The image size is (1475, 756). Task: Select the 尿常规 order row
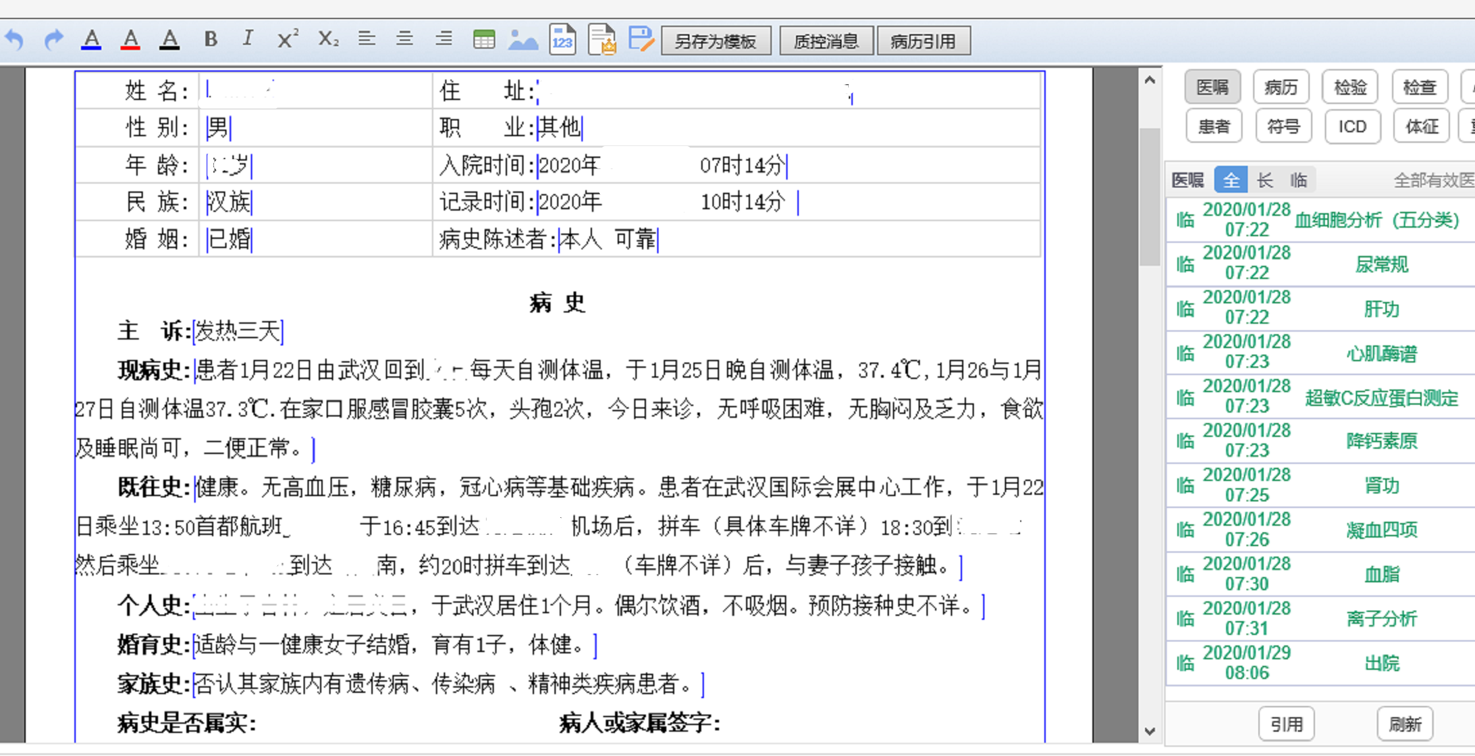(x=1320, y=264)
